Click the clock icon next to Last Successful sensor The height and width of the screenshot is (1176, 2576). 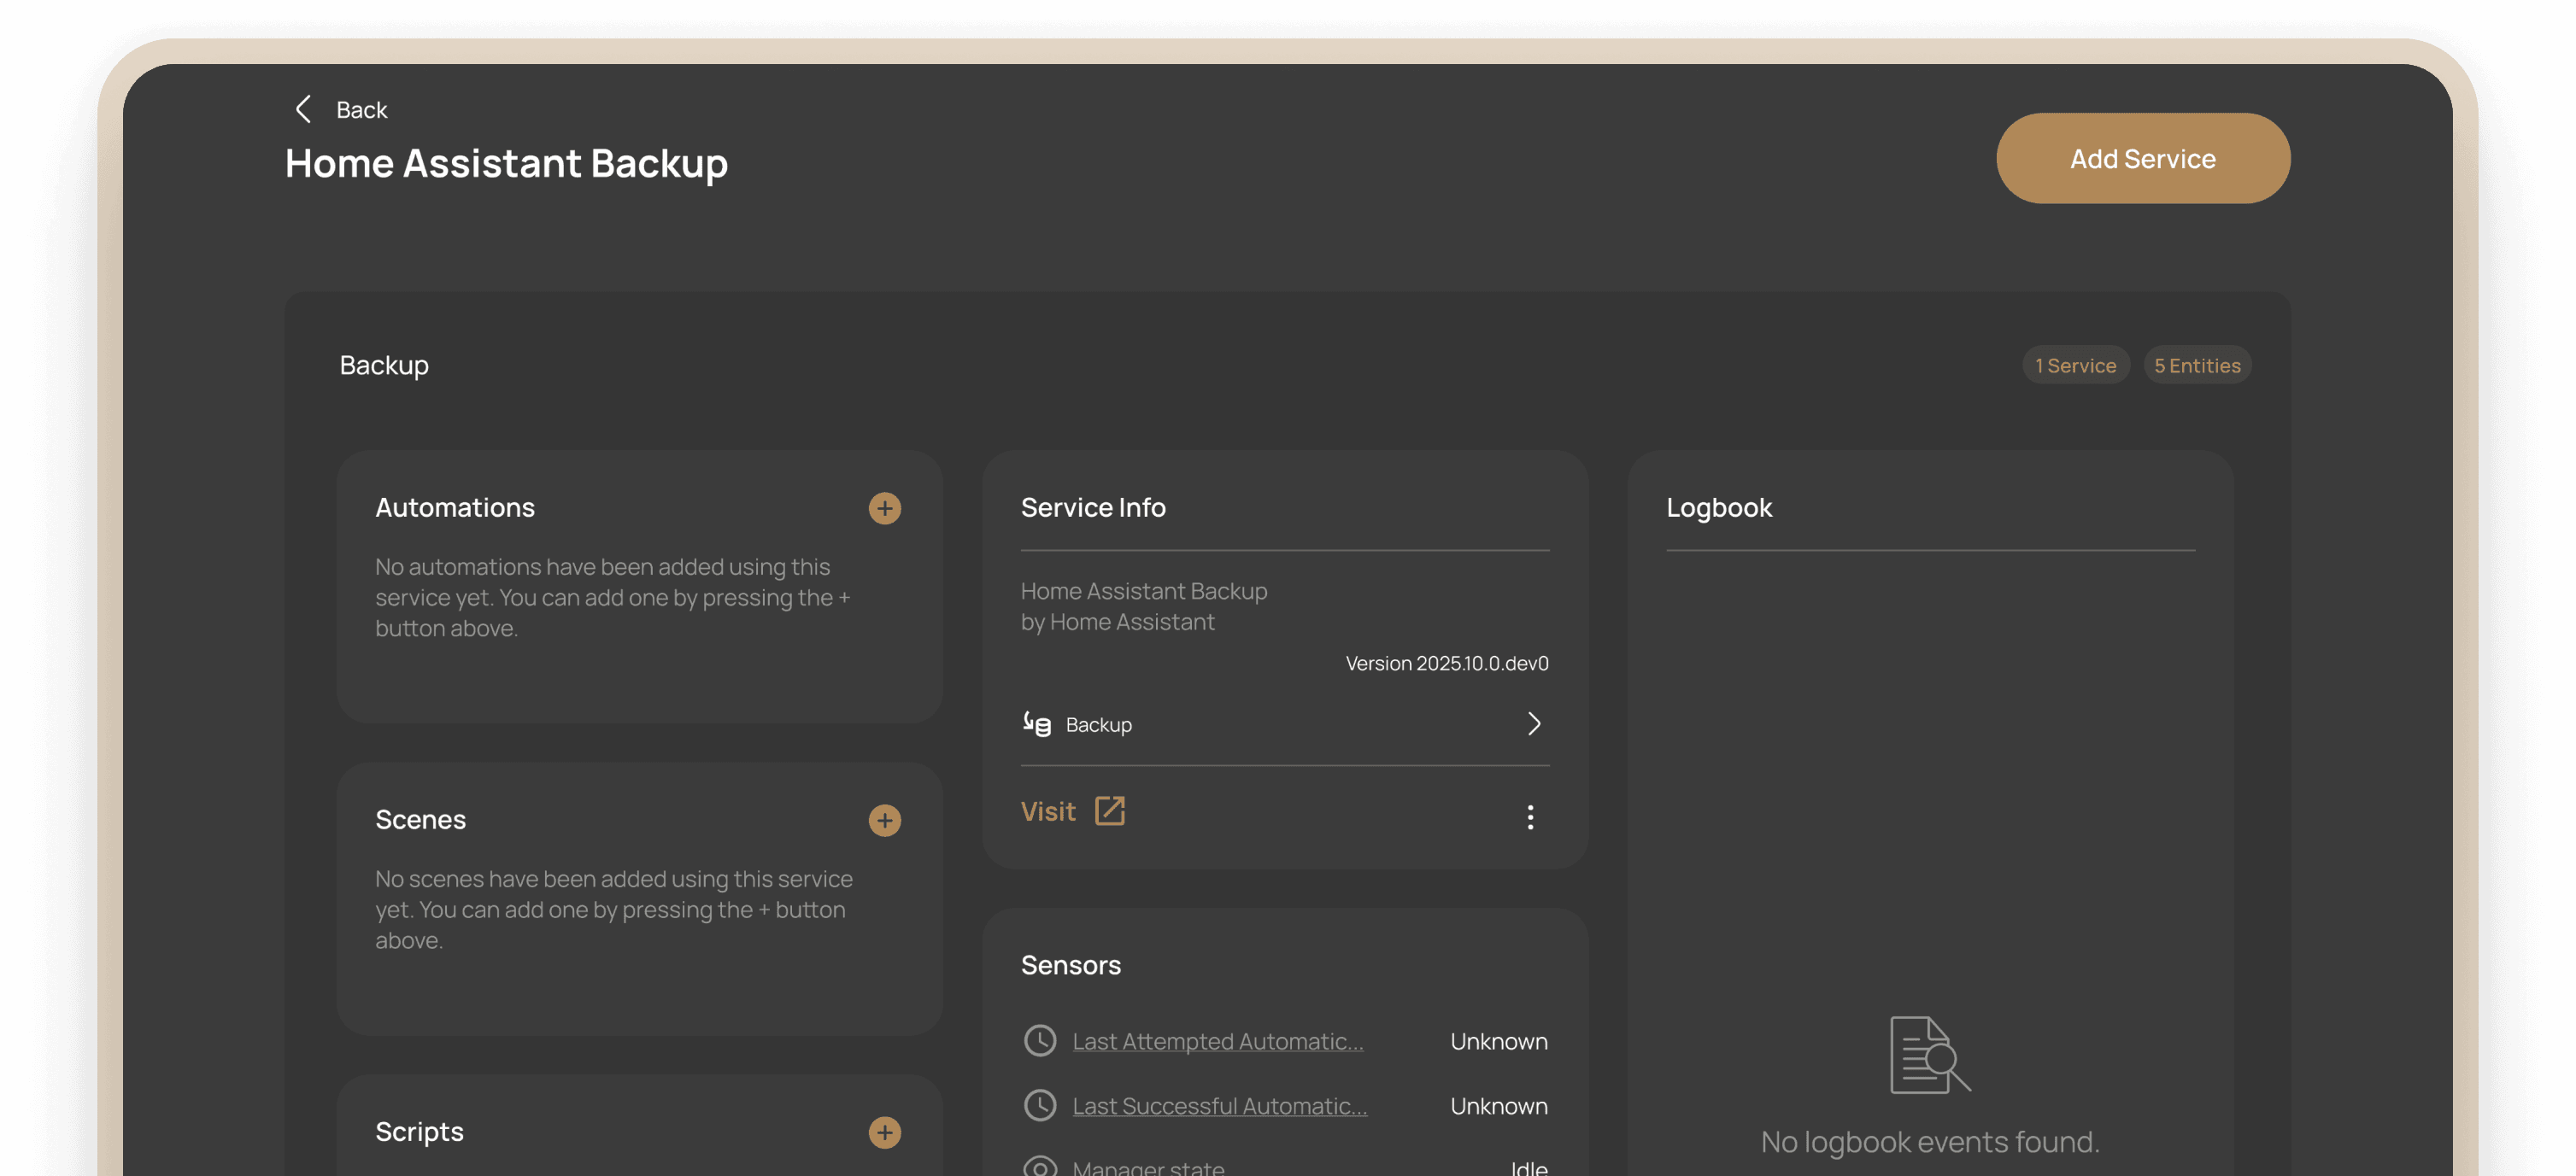tap(1040, 1105)
